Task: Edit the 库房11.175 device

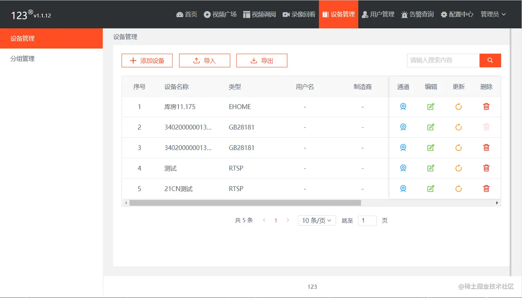Action: click(x=431, y=106)
